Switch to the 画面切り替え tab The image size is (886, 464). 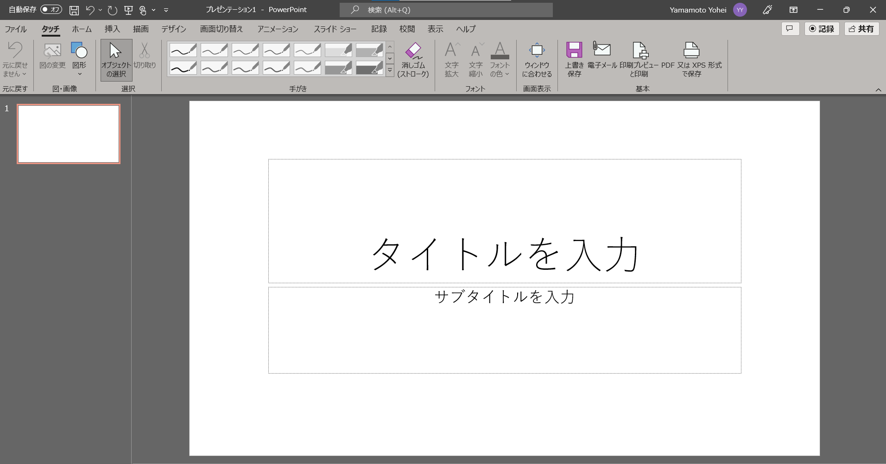tap(221, 29)
